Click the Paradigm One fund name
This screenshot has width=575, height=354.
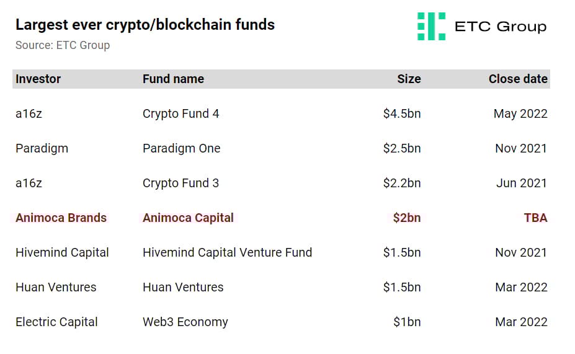point(182,148)
